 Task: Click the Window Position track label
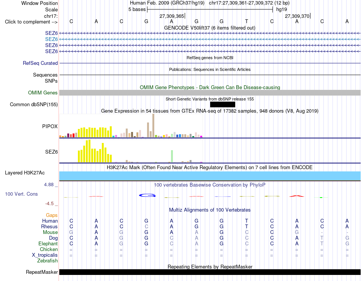40,3
